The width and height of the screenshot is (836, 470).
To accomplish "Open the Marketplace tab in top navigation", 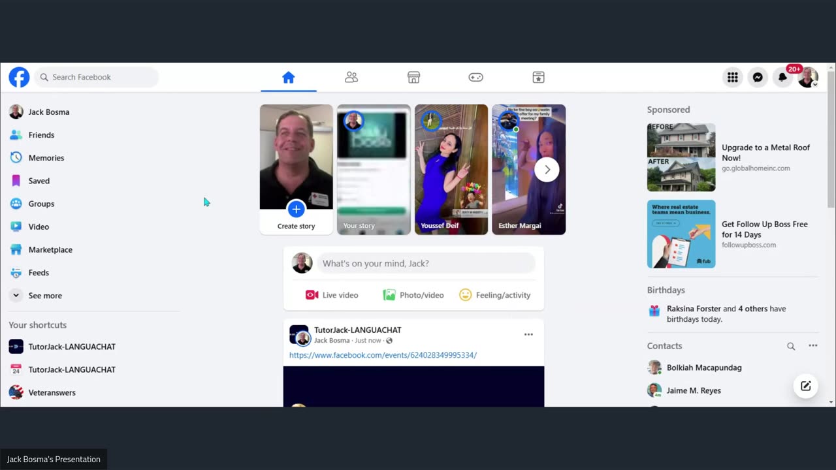I will 413,77.
